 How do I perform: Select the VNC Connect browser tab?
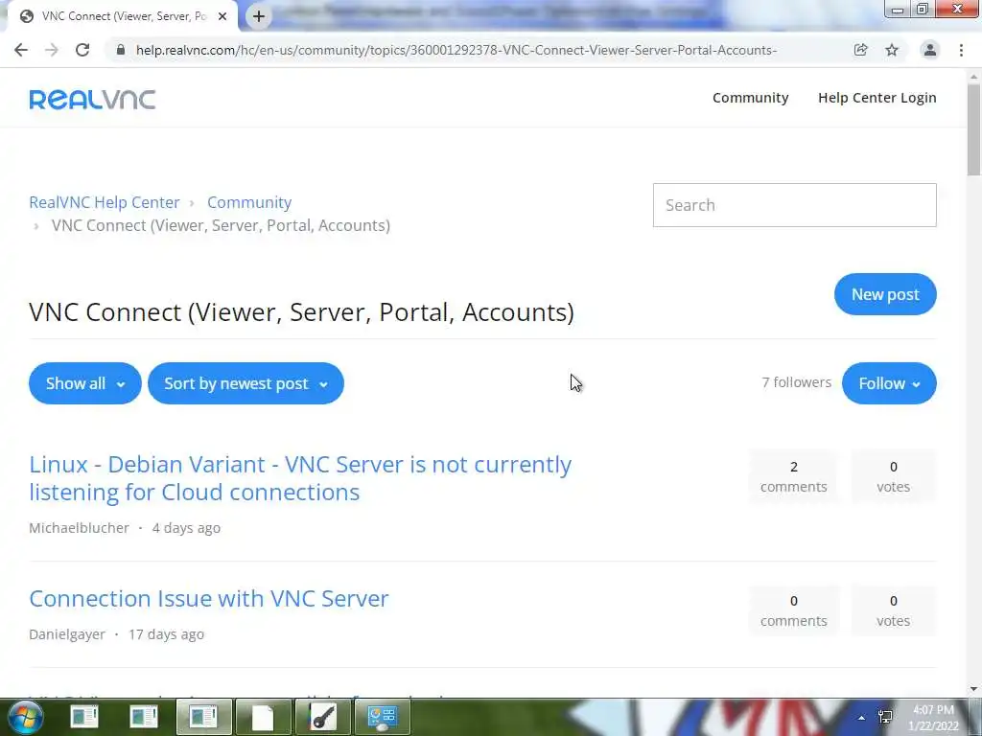(x=124, y=16)
